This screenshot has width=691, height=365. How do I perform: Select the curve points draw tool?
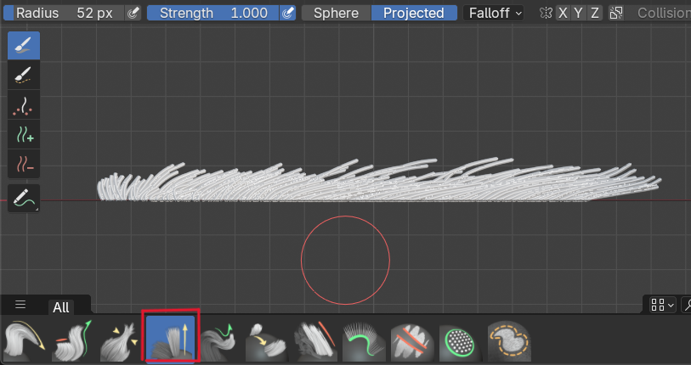coord(24,104)
